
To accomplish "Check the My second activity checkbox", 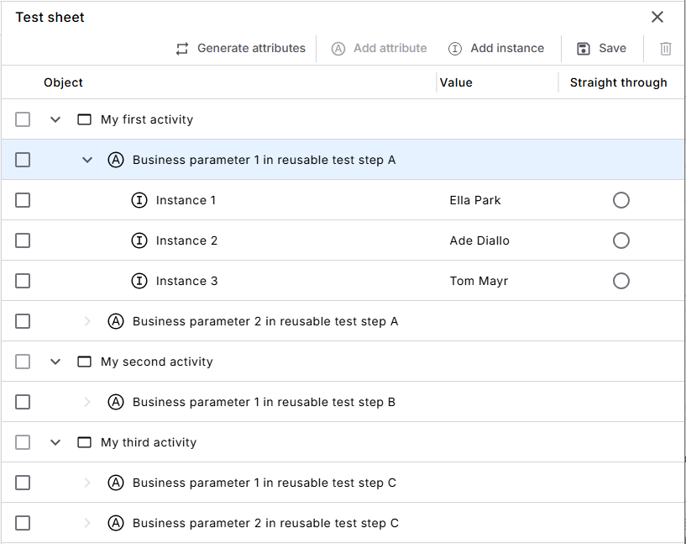I will click(23, 362).
